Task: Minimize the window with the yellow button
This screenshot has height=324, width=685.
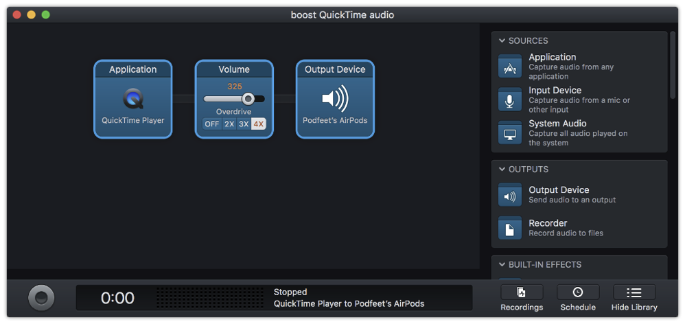Action: [x=31, y=15]
